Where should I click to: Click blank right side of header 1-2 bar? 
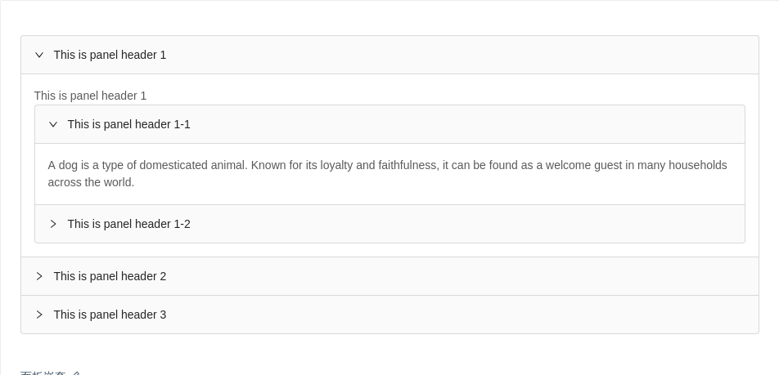[x=573, y=224]
